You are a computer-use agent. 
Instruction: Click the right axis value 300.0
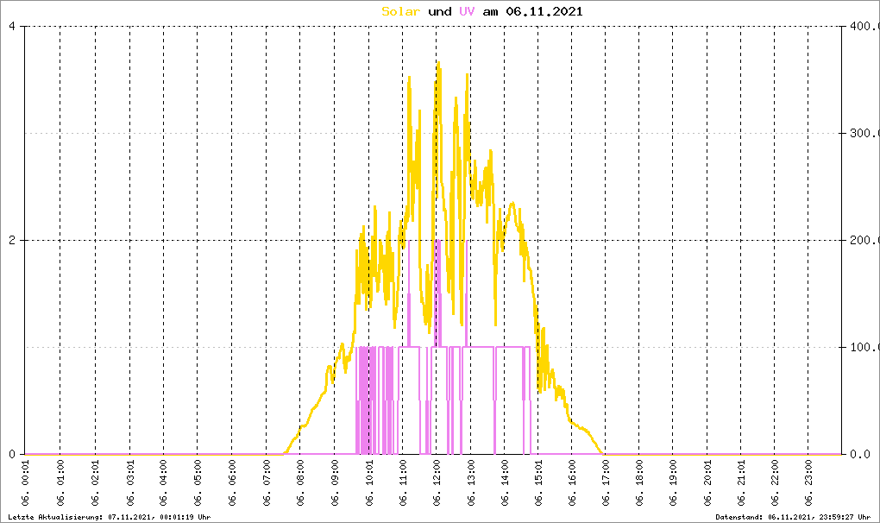tap(861, 133)
